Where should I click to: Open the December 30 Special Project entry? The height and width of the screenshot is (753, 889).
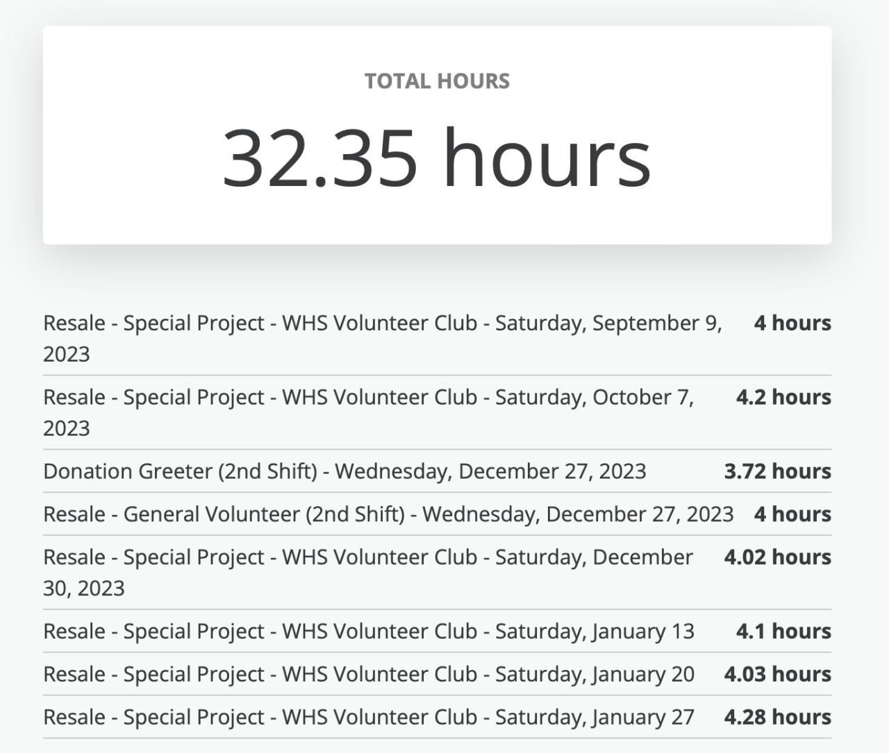click(x=368, y=557)
